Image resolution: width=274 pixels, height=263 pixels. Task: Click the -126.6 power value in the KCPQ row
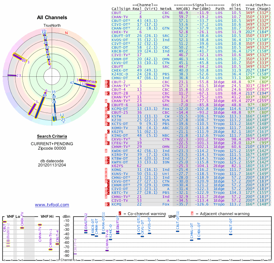click(x=202, y=204)
